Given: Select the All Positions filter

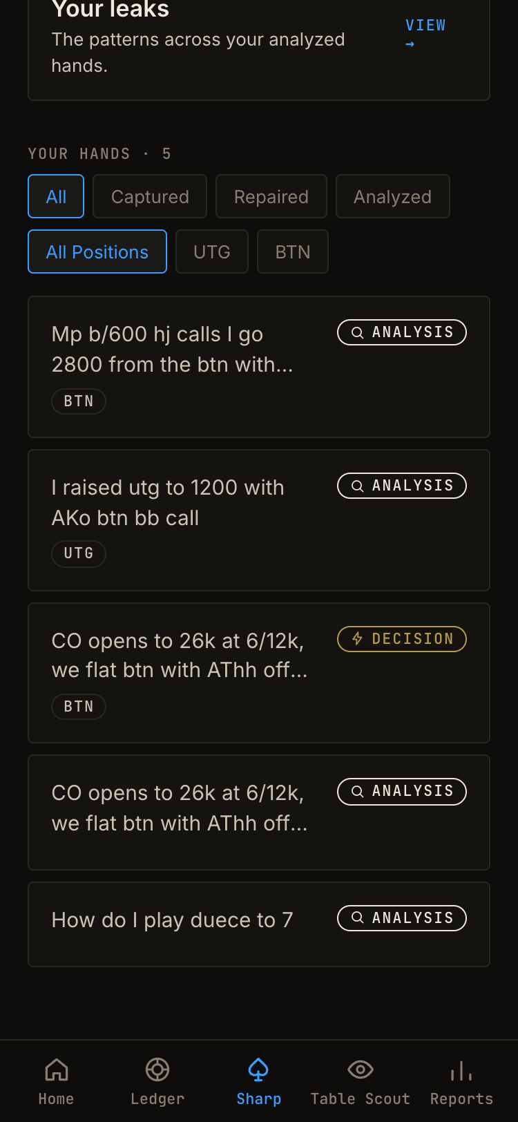Looking at the screenshot, I should coord(97,251).
